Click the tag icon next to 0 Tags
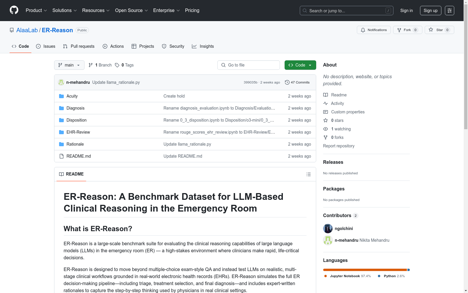This screenshot has height=293, width=468. (x=117, y=65)
